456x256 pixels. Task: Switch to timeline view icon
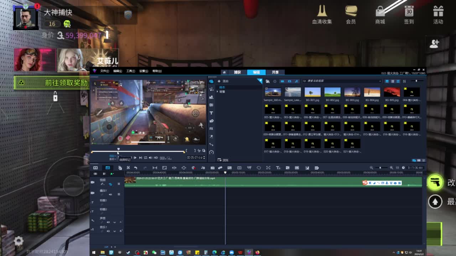tap(108, 168)
